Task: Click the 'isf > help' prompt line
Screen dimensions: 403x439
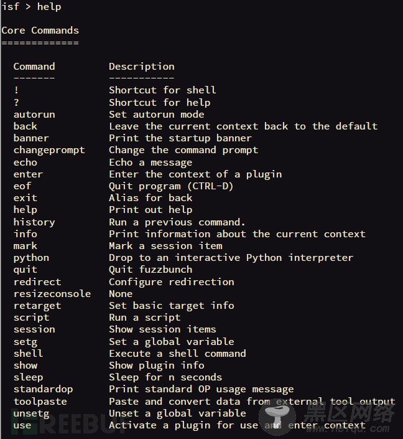Action: click(x=31, y=6)
